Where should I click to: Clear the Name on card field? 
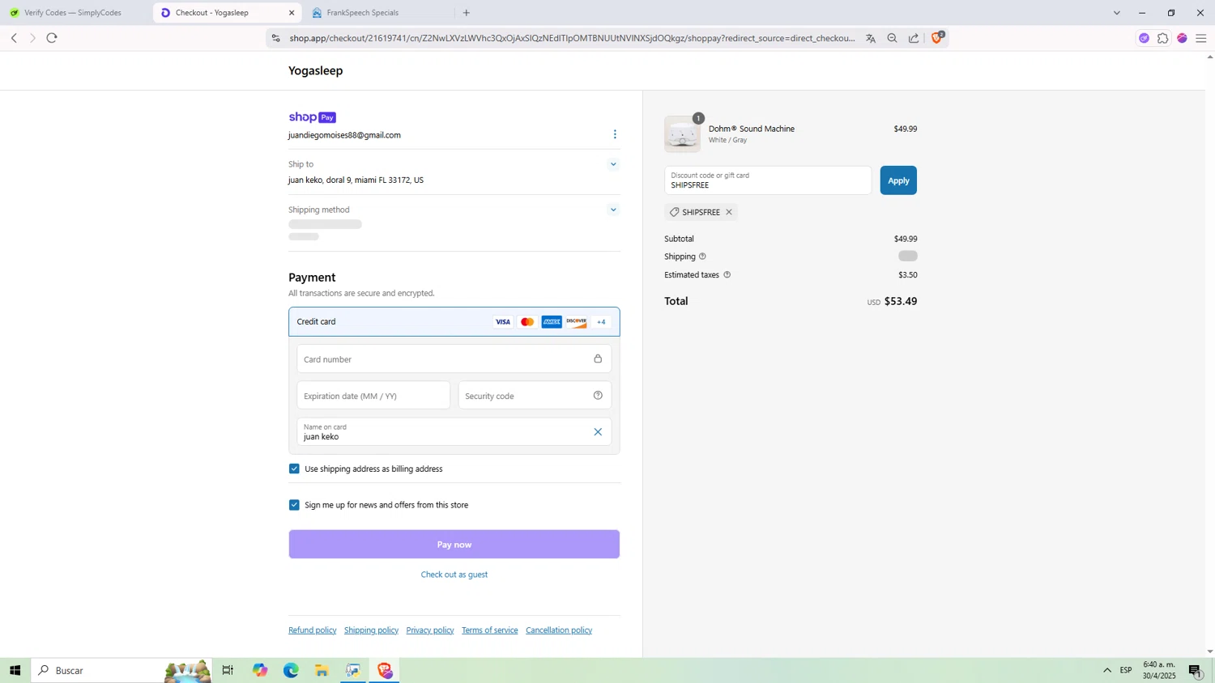(598, 432)
